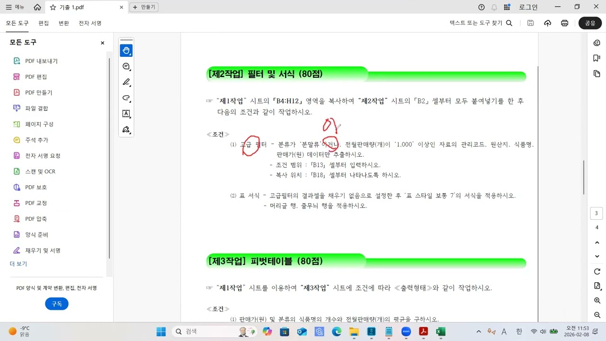
Task: Open the Windows Start menu
Action: [161, 332]
